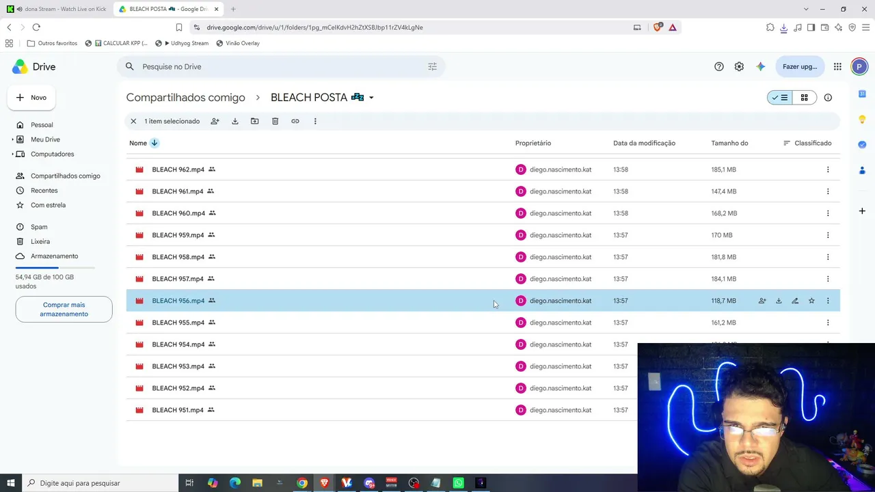Copy link for the selected file

[295, 121]
